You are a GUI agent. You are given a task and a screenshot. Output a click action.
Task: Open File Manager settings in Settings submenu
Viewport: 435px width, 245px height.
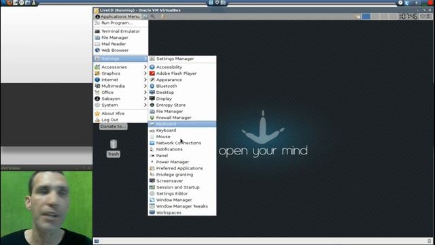(182, 112)
